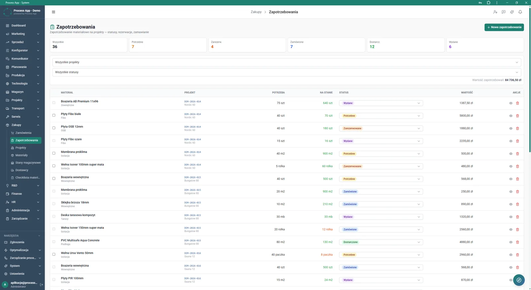The width and height of the screenshot is (531, 290).
Task: Open the three-dot menu in title bar
Action: pyautogui.click(x=497, y=3)
